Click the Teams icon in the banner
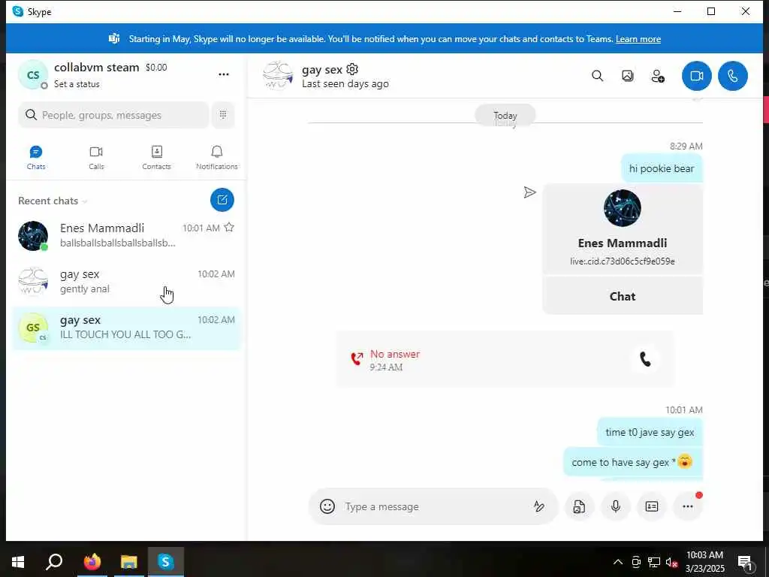The image size is (769, 577). [114, 38]
